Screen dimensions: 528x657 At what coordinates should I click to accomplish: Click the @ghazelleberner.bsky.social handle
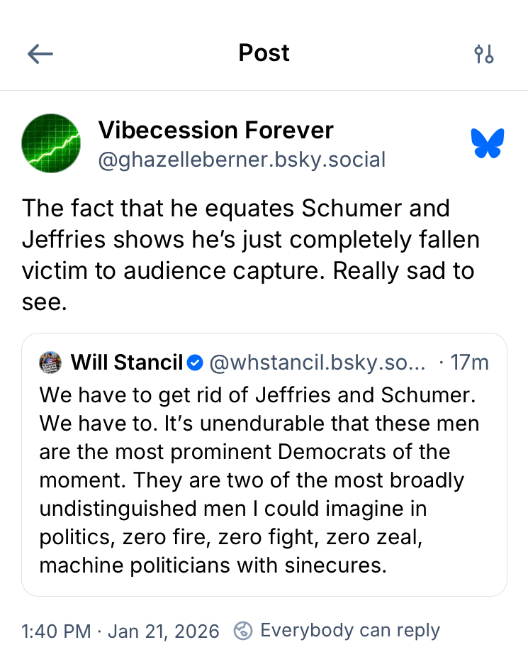click(x=242, y=159)
